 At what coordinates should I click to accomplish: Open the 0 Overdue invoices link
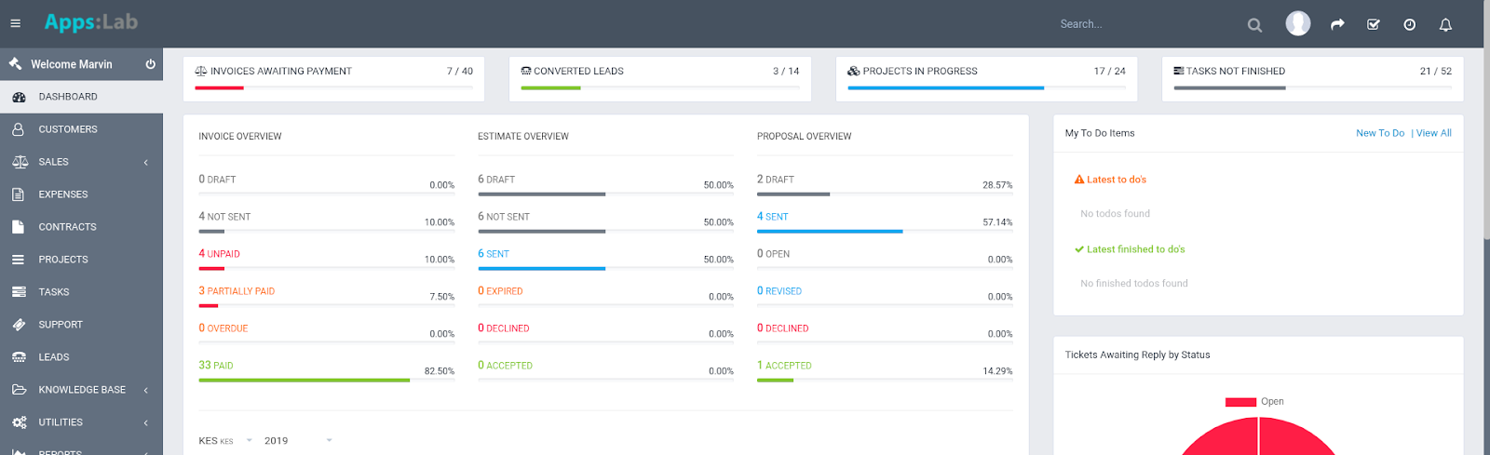[223, 328]
